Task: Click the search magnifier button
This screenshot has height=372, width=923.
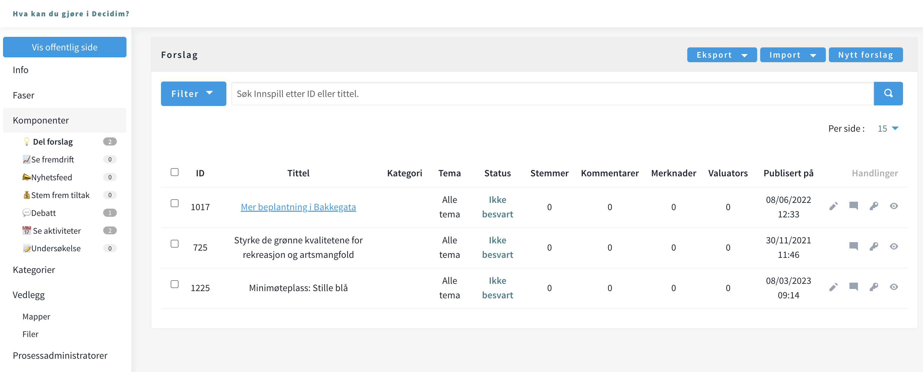Action: tap(888, 94)
